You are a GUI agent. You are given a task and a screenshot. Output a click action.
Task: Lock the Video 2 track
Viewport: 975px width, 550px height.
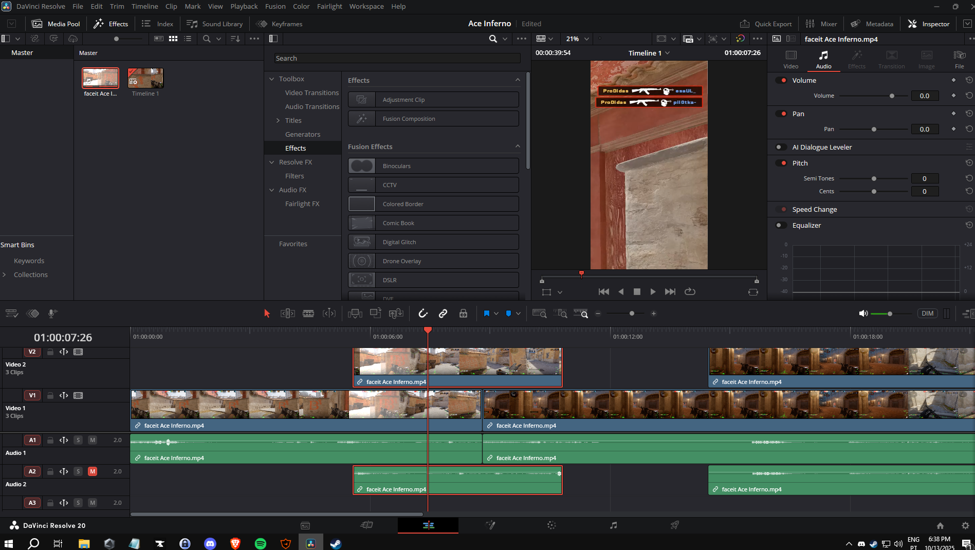coord(50,352)
